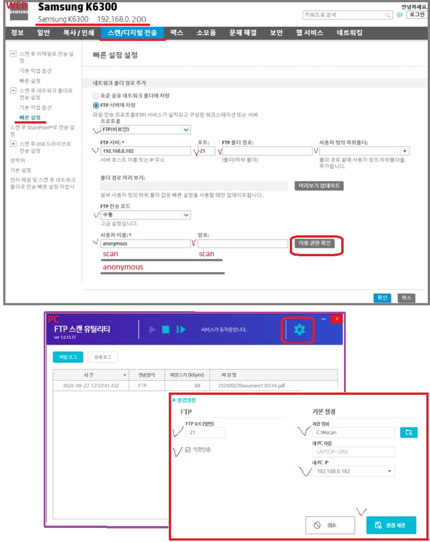Click 이용 권한 확인 button
430x542 pixels.
click(x=315, y=244)
